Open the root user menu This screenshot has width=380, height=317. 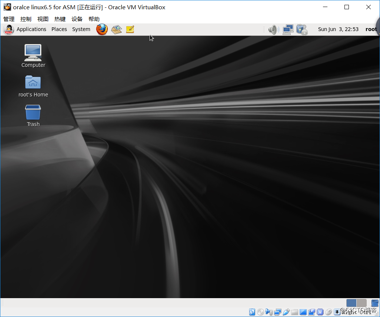[x=371, y=29]
